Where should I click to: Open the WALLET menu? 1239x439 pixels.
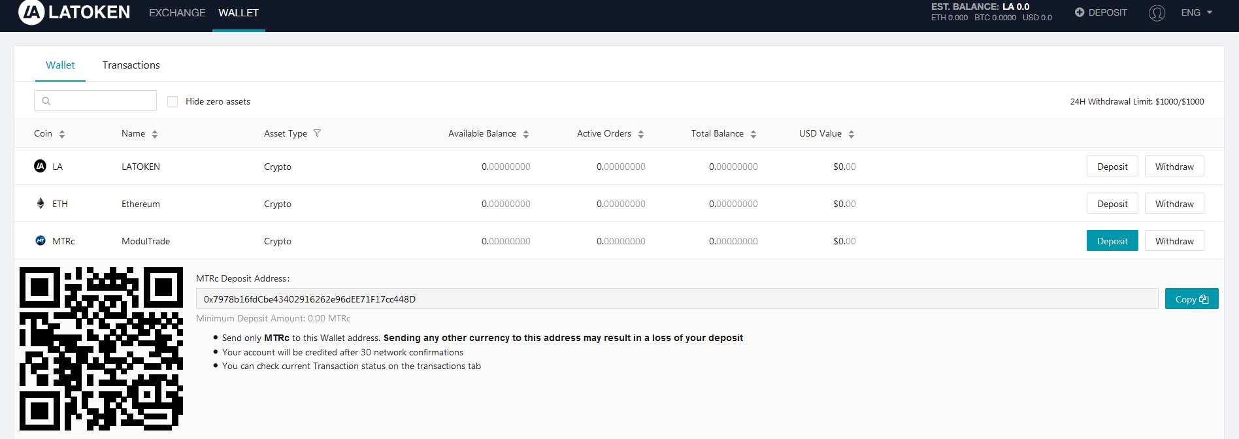click(239, 13)
